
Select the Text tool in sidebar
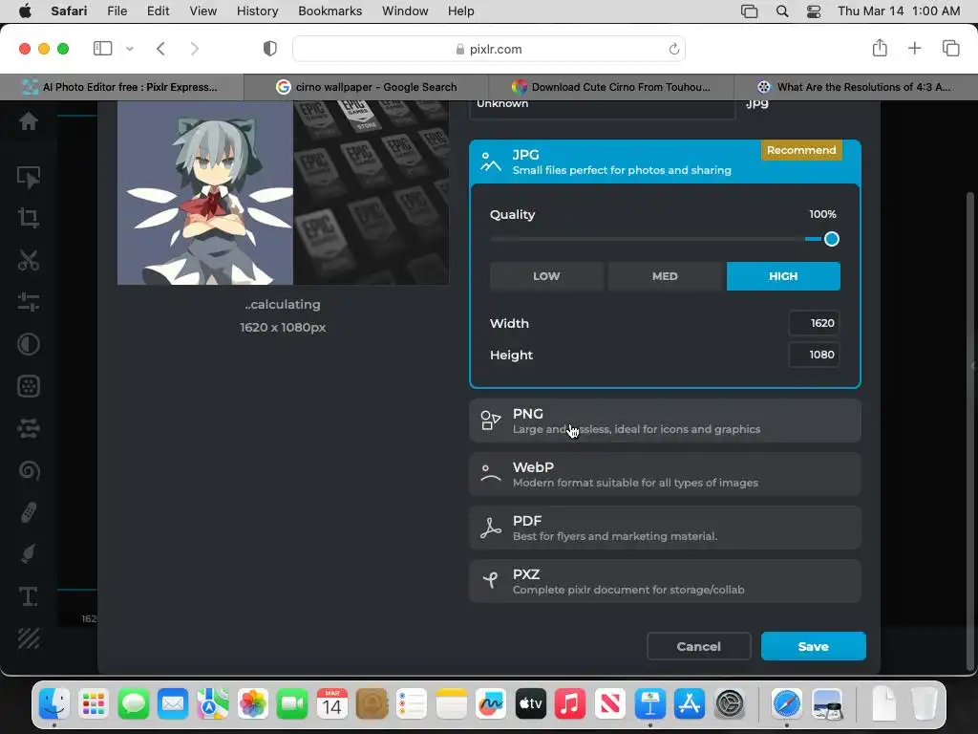pyautogui.click(x=28, y=596)
